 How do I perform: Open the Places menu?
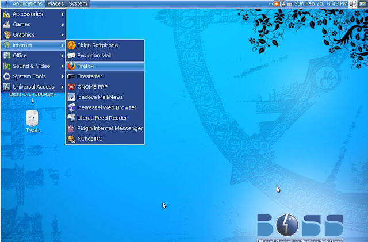click(55, 4)
